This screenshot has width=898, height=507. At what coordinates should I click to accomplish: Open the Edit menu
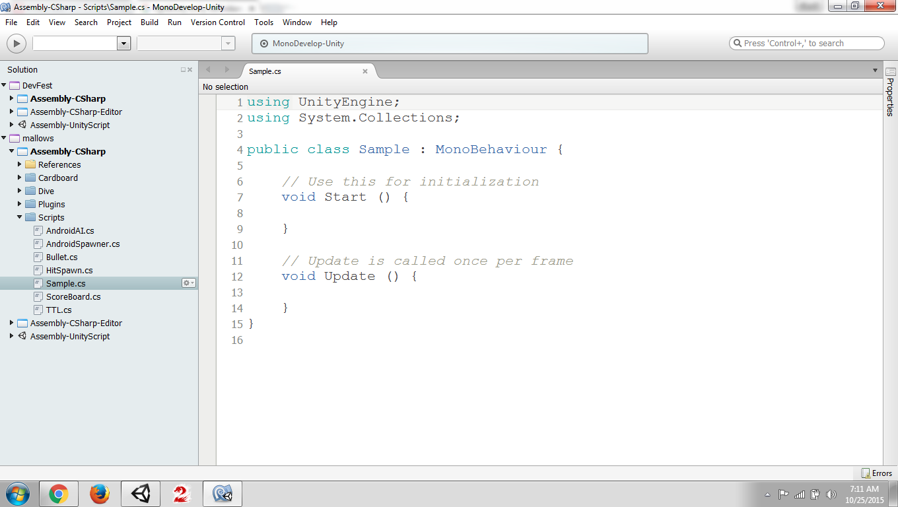(x=33, y=22)
